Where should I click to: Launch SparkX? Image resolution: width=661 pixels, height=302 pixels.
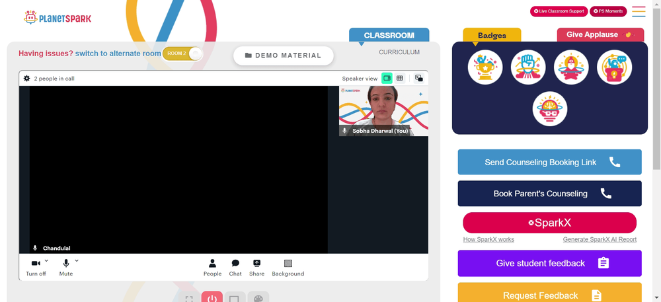[550, 223]
